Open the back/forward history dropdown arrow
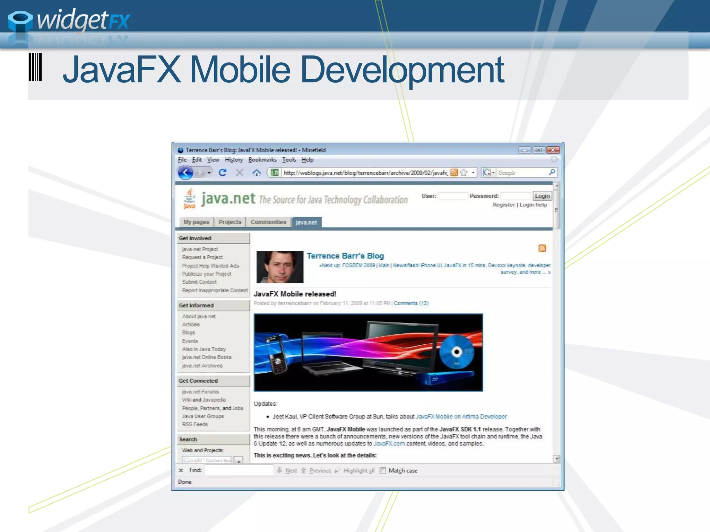This screenshot has width=710, height=532. coord(209,172)
